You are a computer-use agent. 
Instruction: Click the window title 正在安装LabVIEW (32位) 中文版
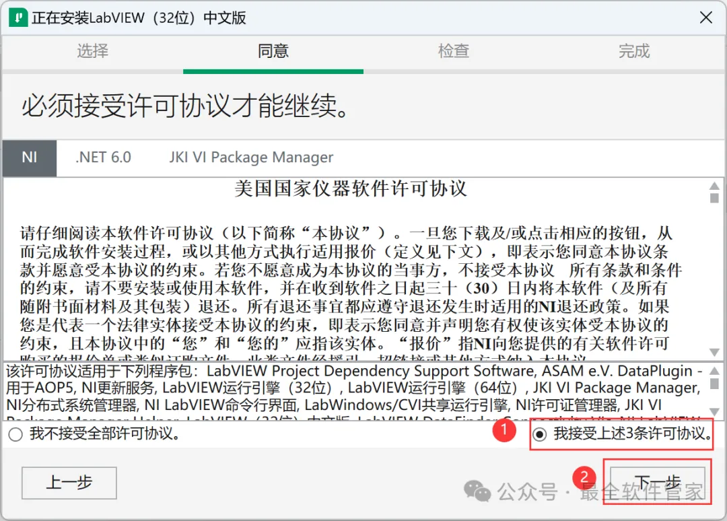(139, 18)
